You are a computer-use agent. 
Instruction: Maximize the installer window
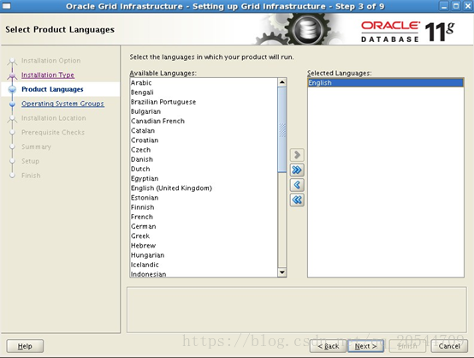coord(456,6)
